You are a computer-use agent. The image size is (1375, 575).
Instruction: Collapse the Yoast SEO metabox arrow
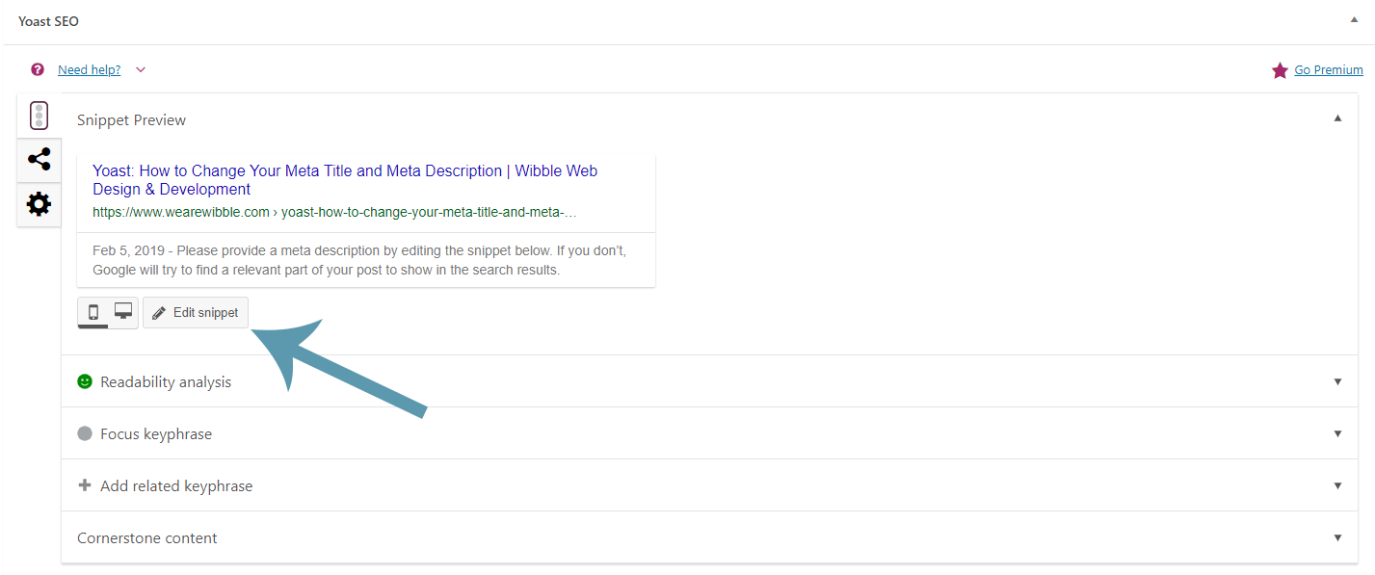pyautogui.click(x=1354, y=19)
